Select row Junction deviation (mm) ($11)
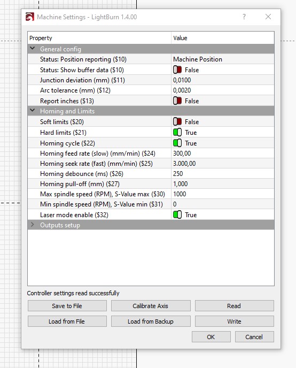 coord(151,80)
